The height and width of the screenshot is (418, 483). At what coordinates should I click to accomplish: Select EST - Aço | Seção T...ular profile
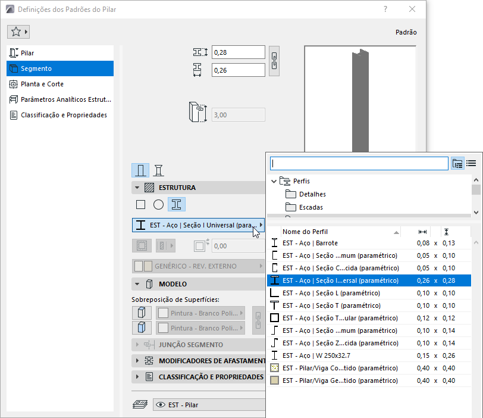(369, 318)
